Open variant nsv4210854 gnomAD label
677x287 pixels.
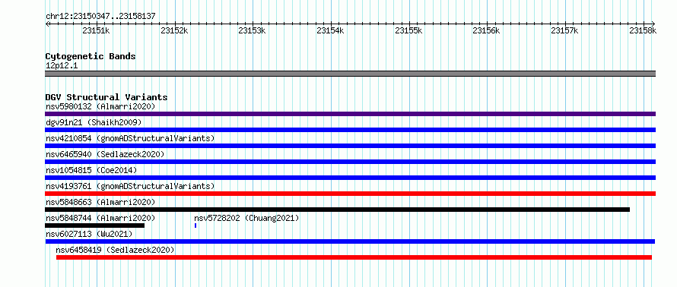[130, 138]
